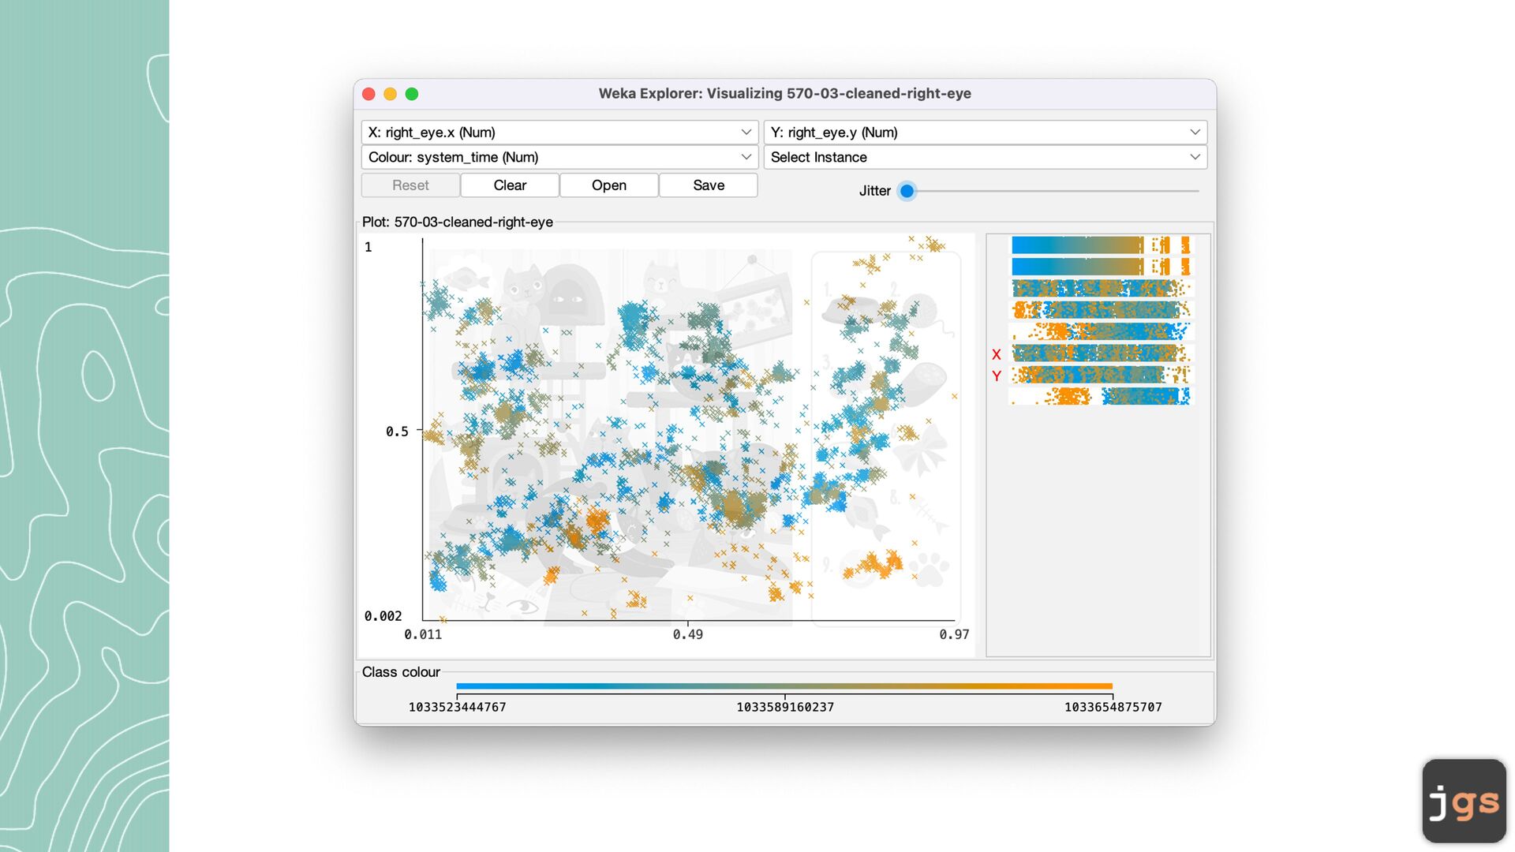Click the Save button
Viewport: 1515px width, 852px height.
pos(708,185)
